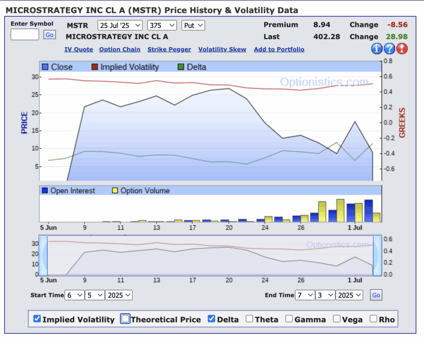Open the Start Time month dropdown
424x342 pixels.
click(75, 295)
